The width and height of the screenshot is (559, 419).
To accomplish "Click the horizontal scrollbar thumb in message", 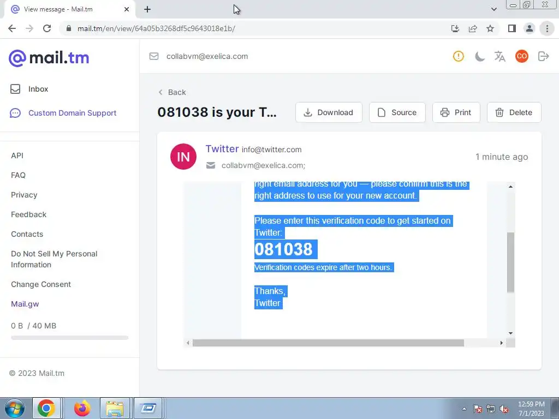I will tap(328, 343).
